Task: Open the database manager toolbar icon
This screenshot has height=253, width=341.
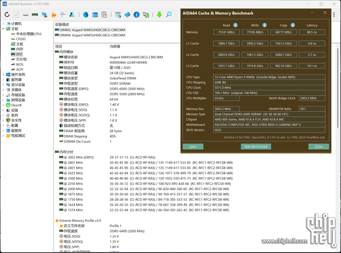Action: 95,15
